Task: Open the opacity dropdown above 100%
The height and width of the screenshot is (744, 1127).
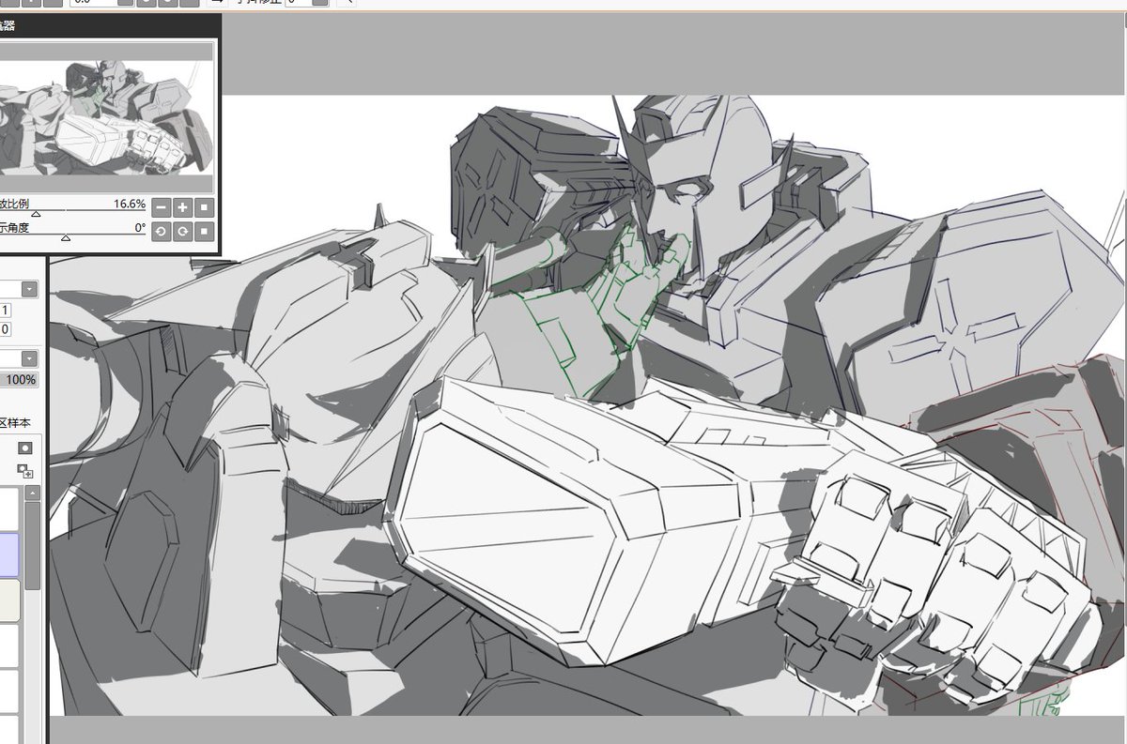Action: pos(28,358)
